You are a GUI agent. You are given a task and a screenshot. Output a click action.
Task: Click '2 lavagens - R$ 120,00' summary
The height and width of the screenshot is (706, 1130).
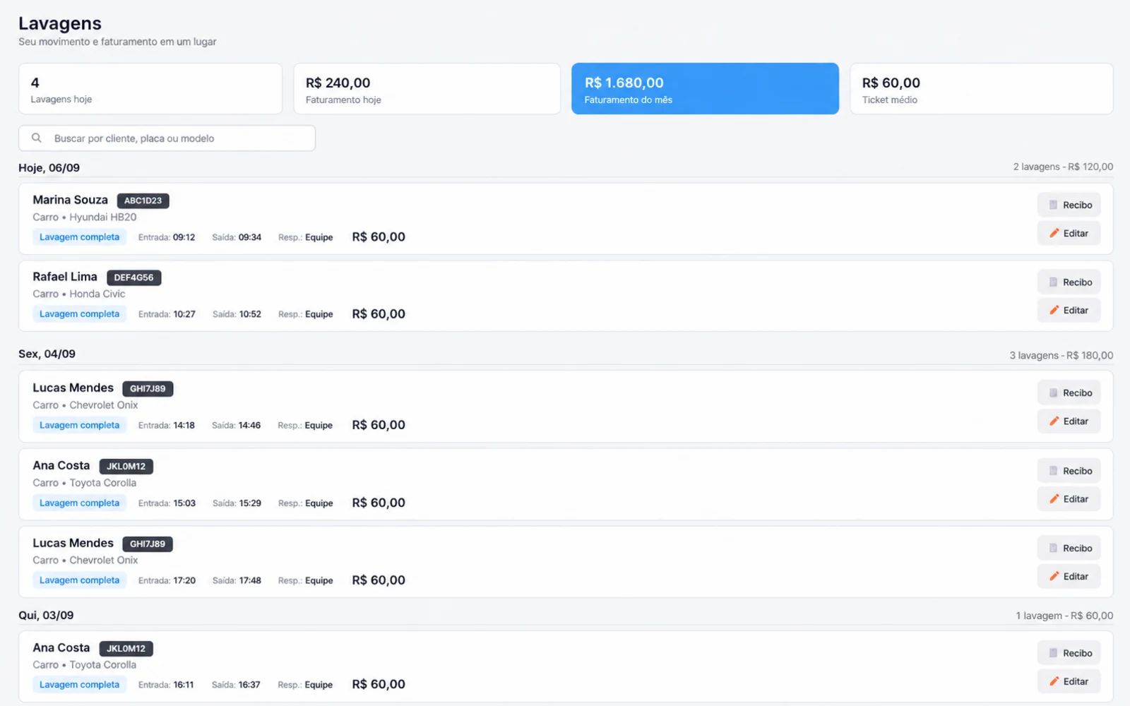1063,167
